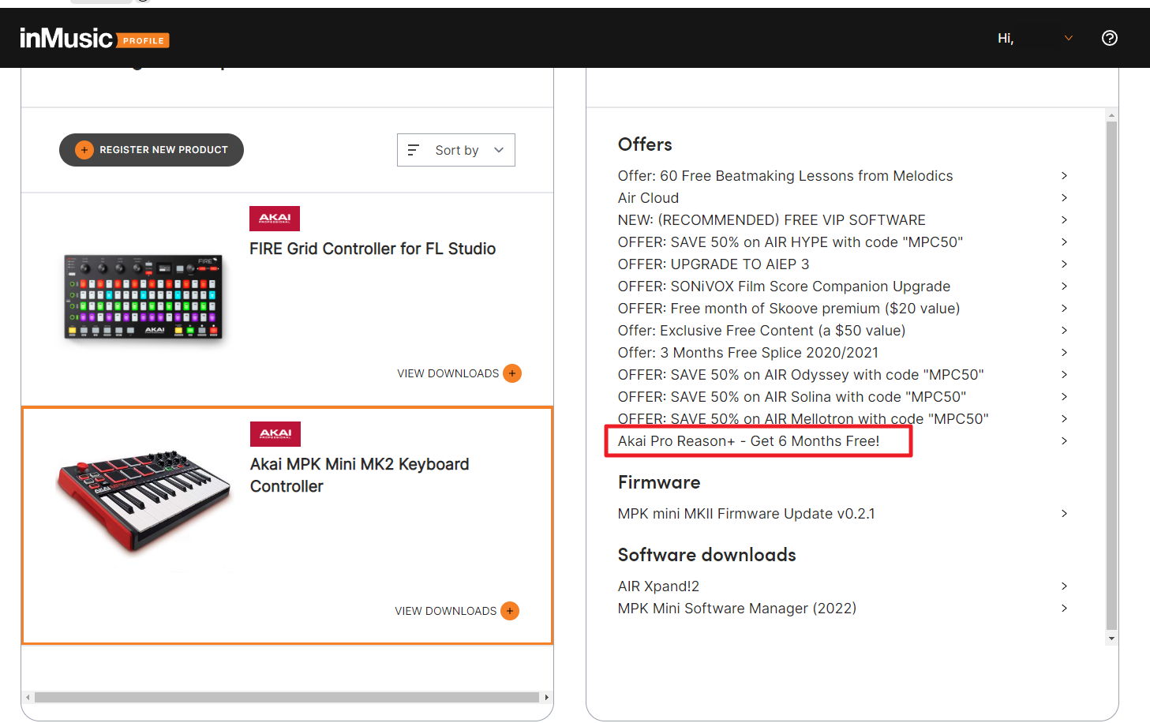Click View Downloads for Akai MPK Mini MK2

(446, 611)
